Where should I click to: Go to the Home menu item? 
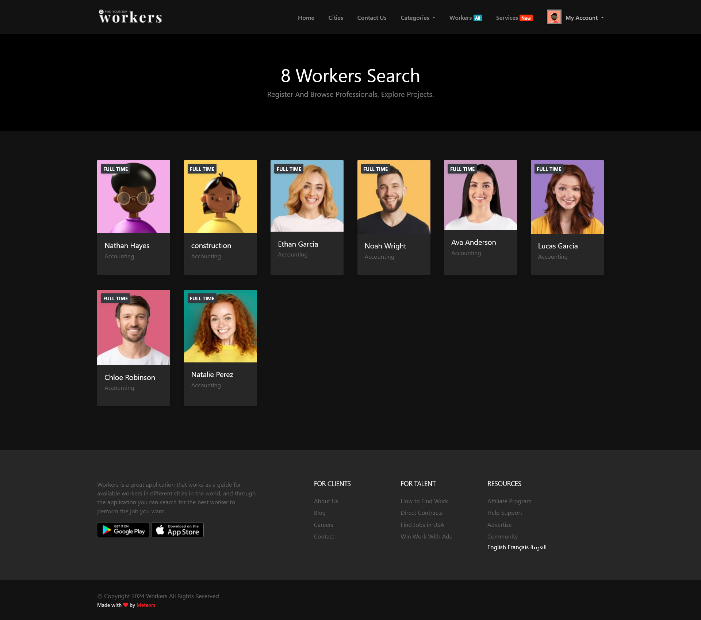point(306,18)
